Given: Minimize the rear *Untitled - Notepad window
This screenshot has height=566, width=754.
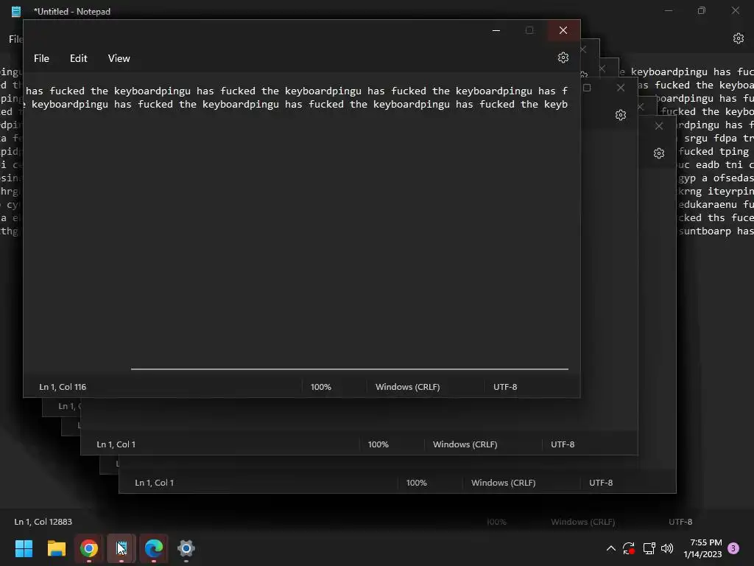Looking at the screenshot, I should 669,10.
